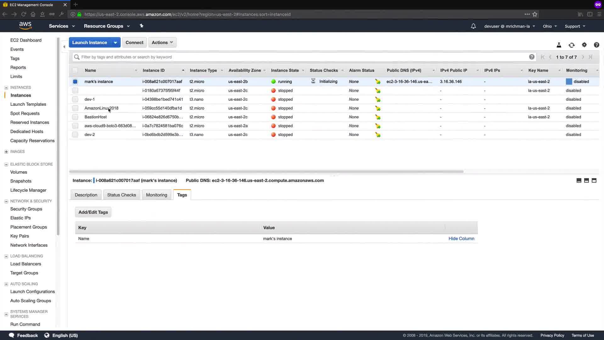Click the Hide Column link
The height and width of the screenshot is (340, 604).
pyautogui.click(x=461, y=239)
